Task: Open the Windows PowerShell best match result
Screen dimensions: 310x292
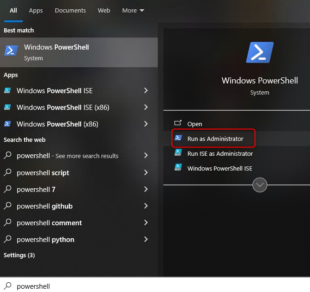Action: coord(79,52)
